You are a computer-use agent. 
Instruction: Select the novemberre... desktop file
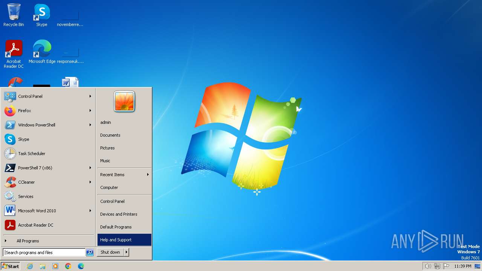coord(70,17)
